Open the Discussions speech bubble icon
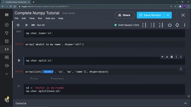191x107 pixels. click(7, 57)
